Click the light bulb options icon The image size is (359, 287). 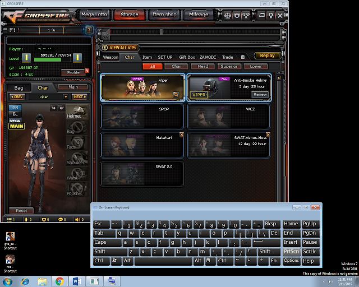271,16
